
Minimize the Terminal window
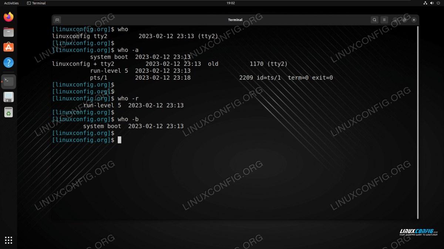pos(396,20)
